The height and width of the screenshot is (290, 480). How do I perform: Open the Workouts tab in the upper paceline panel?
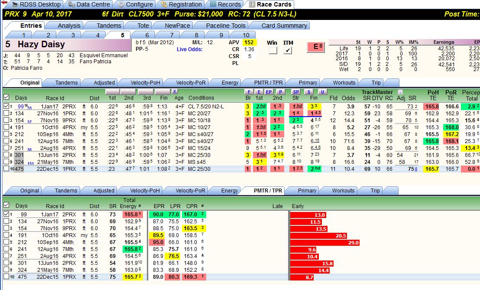(x=344, y=83)
